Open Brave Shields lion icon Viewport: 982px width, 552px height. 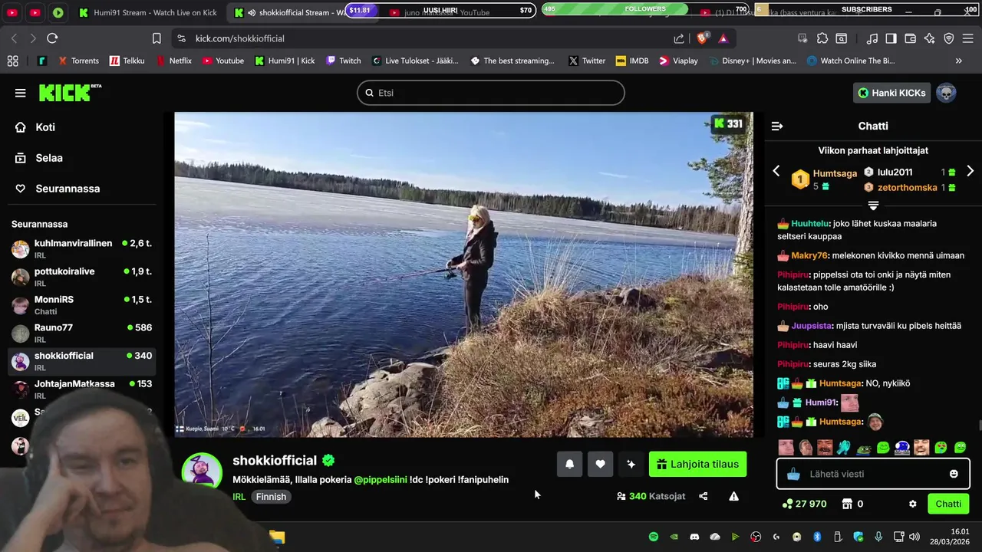[701, 38]
